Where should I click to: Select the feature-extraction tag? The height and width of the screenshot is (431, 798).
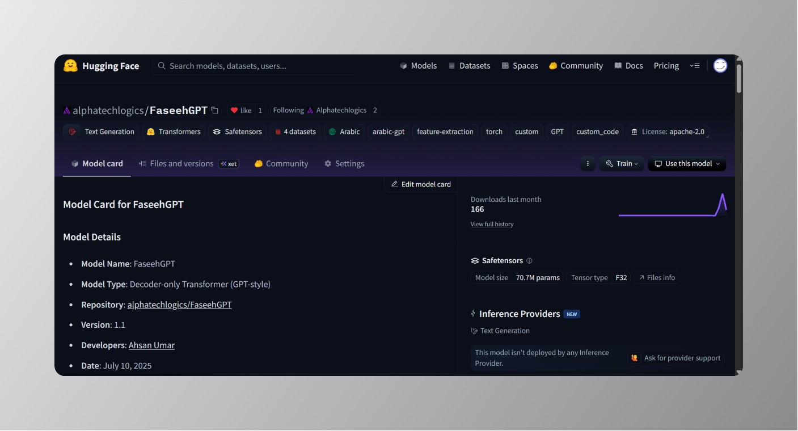pos(445,132)
